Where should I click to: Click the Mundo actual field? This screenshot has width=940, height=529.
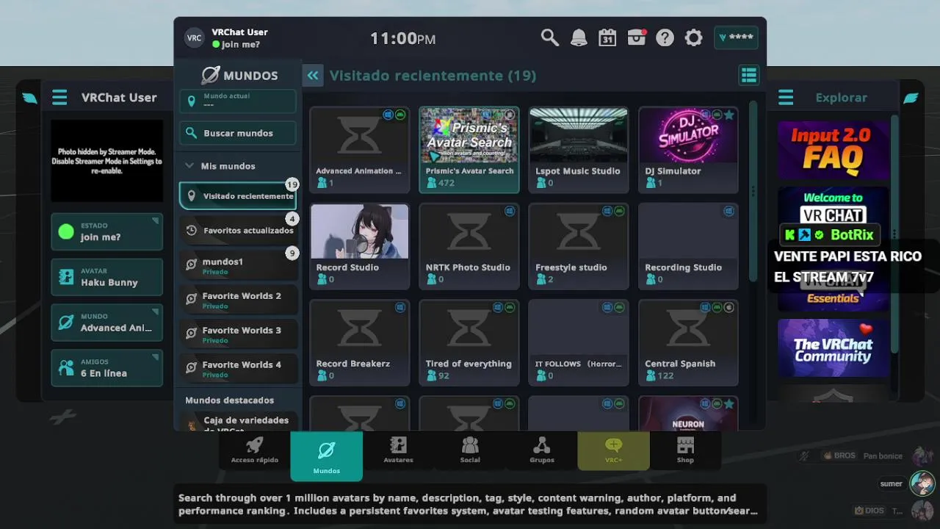click(x=238, y=101)
